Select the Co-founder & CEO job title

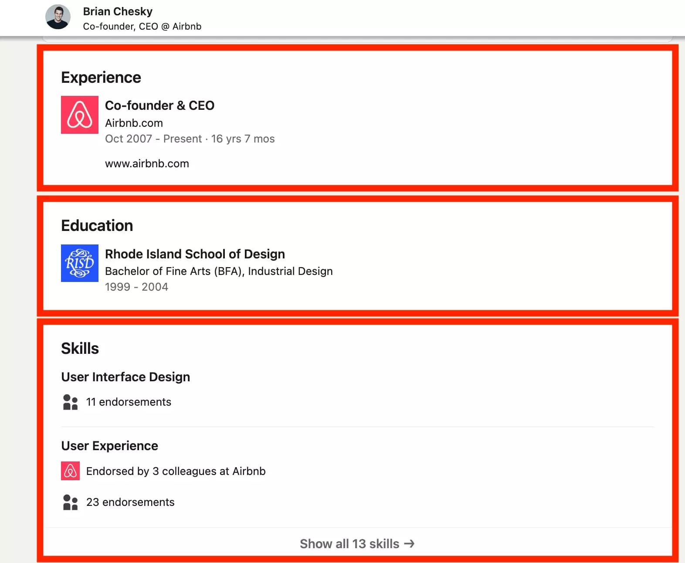click(159, 105)
